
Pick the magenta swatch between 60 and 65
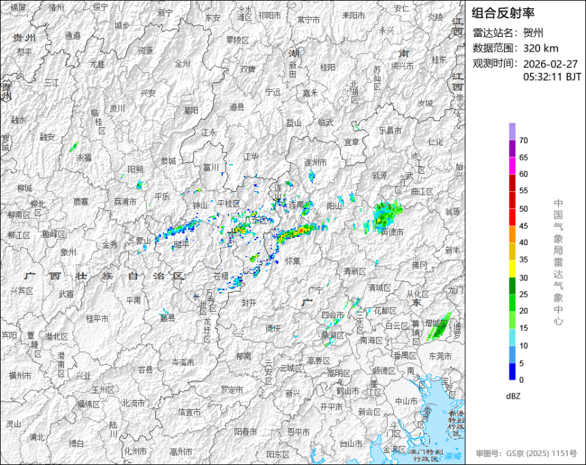[512, 166]
